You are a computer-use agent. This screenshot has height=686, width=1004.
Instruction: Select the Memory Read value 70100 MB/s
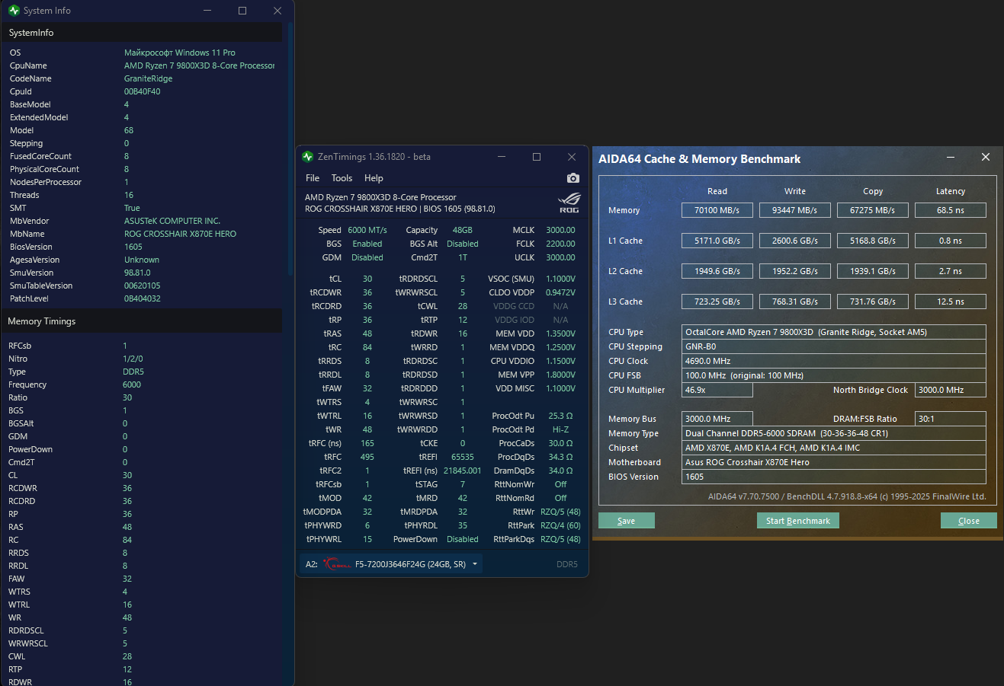[x=717, y=210]
